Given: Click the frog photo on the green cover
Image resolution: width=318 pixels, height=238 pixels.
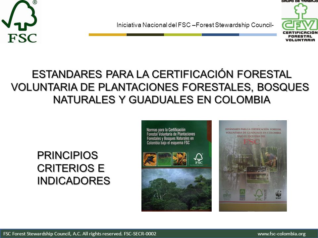Looking at the screenshot, I should (x=150, y=159).
